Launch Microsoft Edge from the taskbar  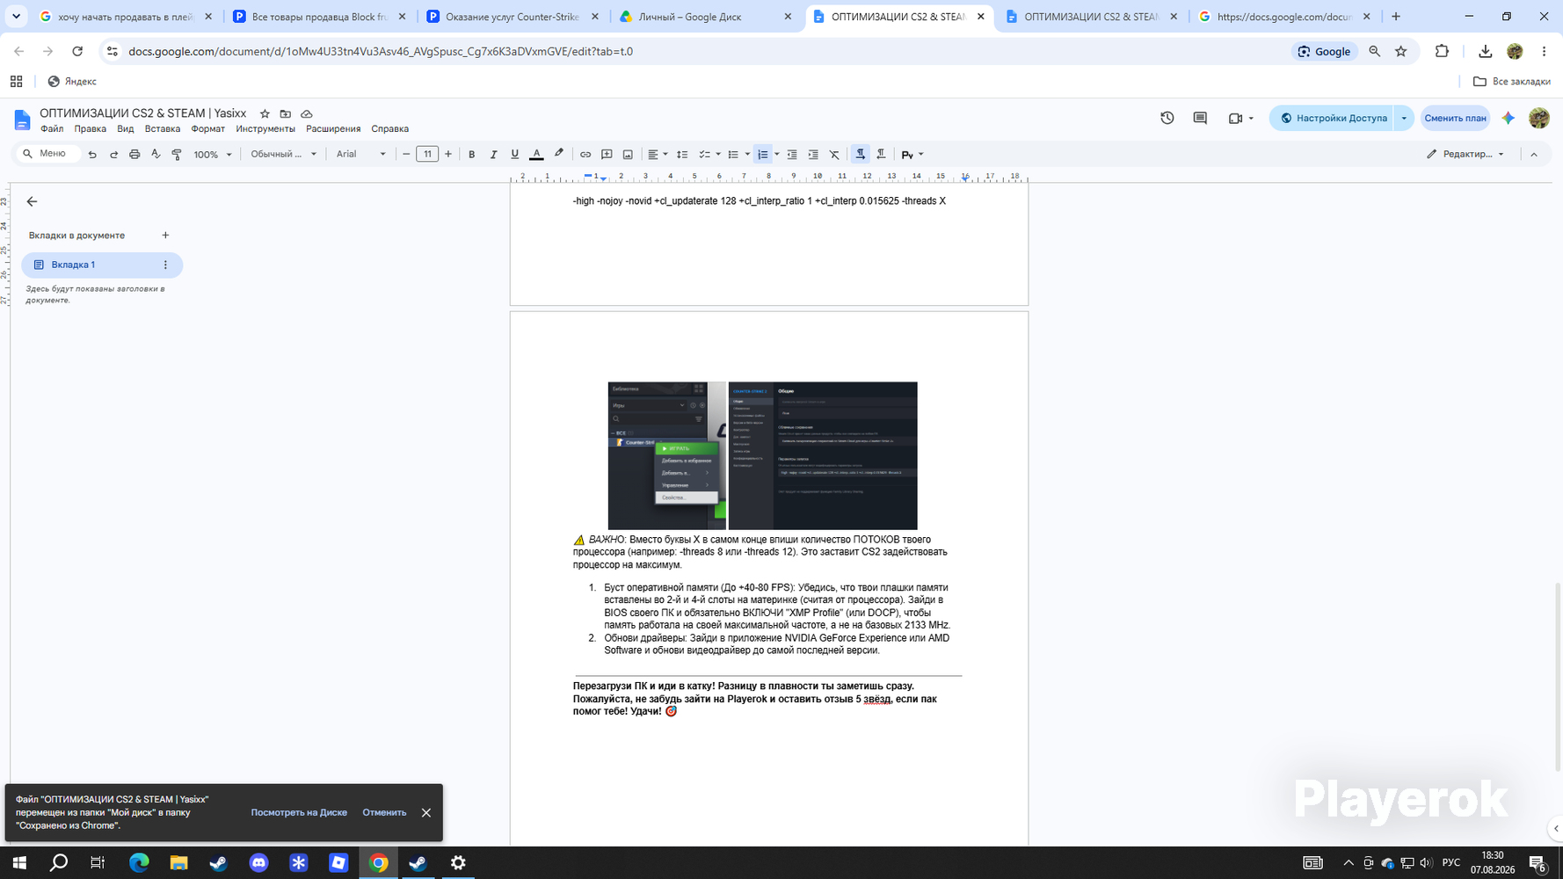pyautogui.click(x=139, y=863)
